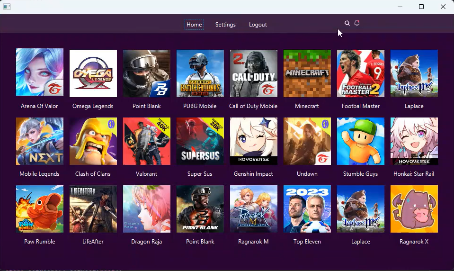
Task: Click the 'Minecraft' label text
Action: click(307, 106)
